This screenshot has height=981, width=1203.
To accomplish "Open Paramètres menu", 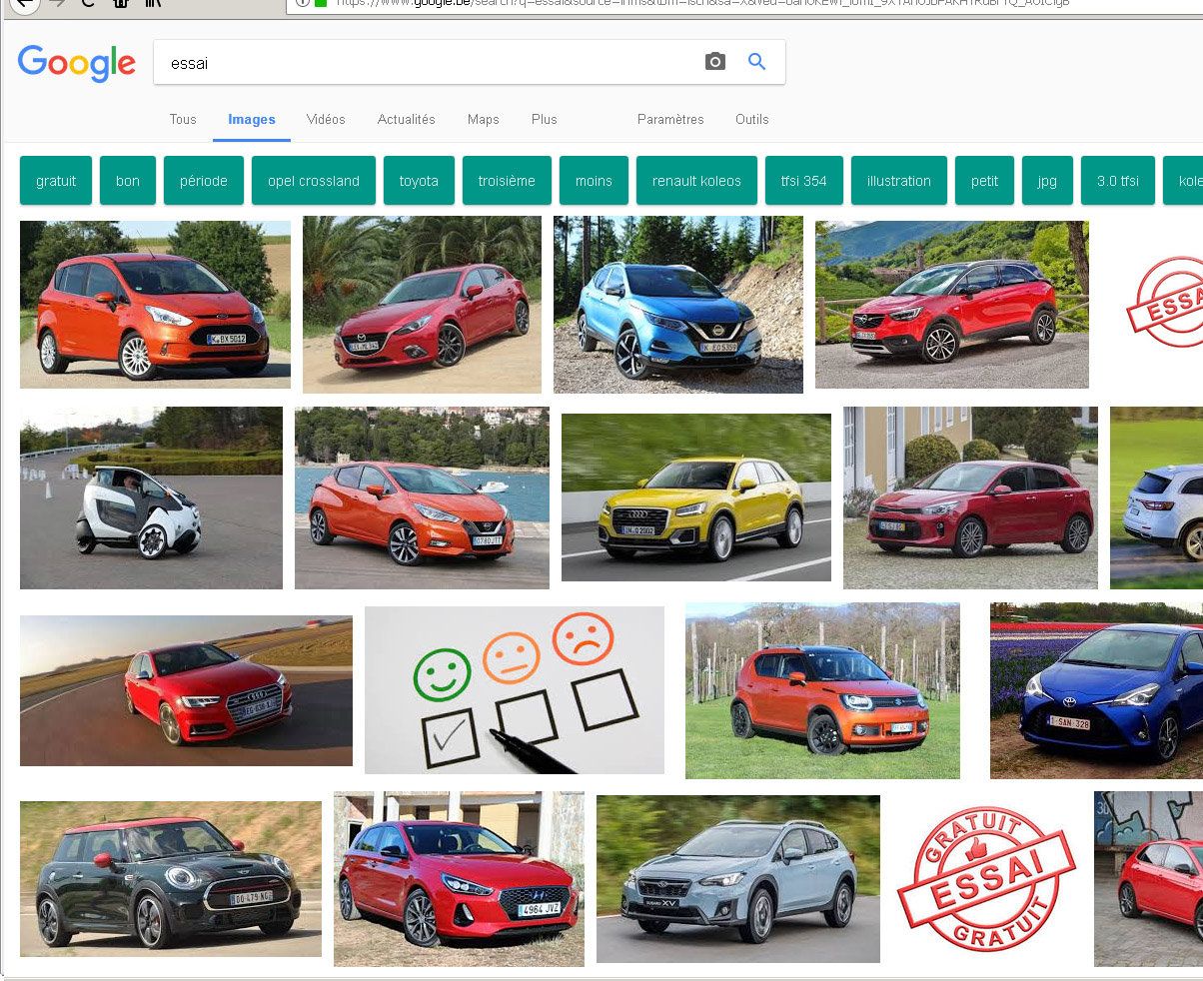I will (x=670, y=119).
